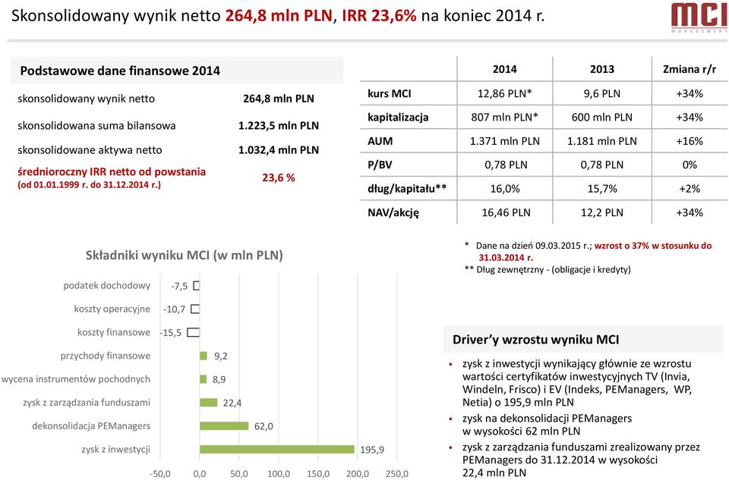This screenshot has width=729, height=480.
Task: Click the chart title 'Składniki wyniku MCI (w mln PLN)'
Action: pos(184,256)
